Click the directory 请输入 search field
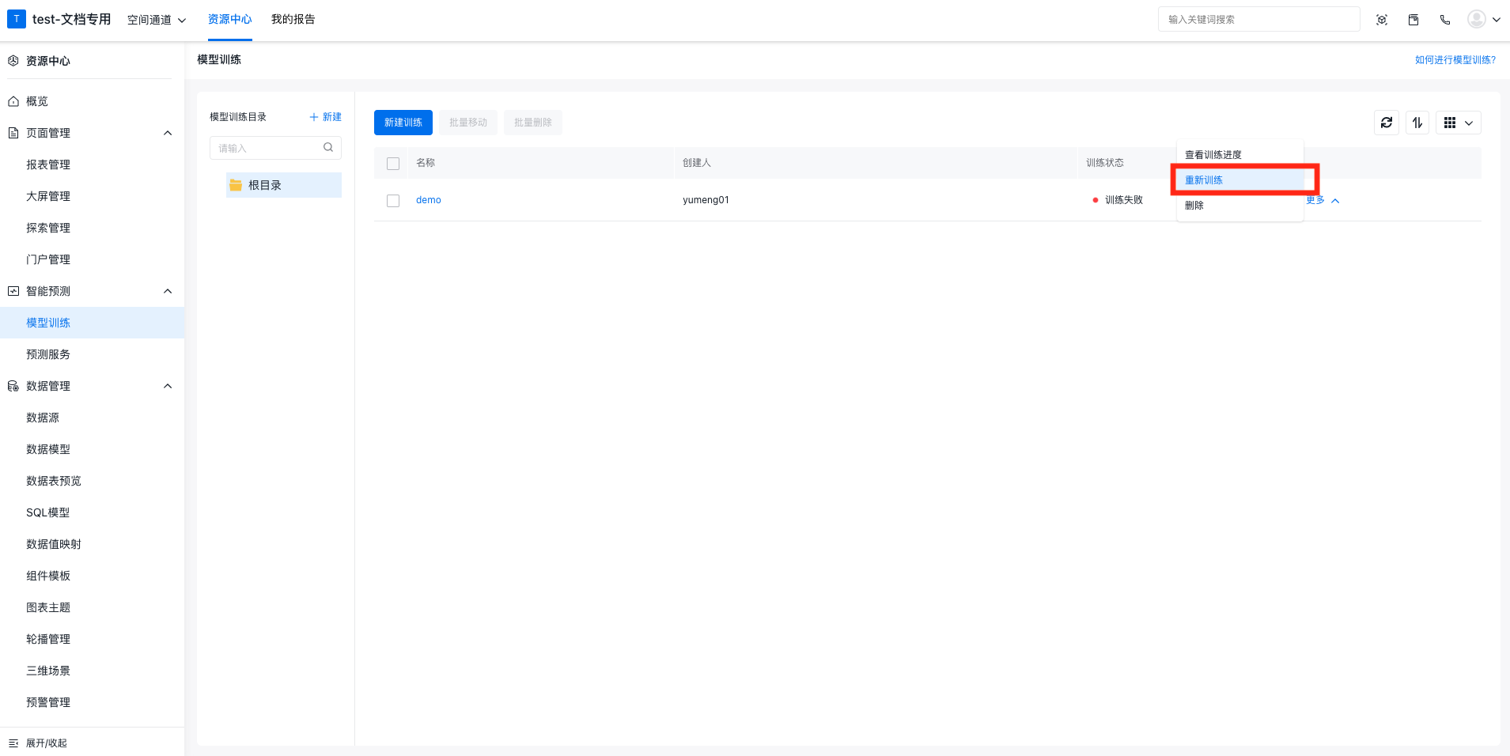Image resolution: width=1510 pixels, height=756 pixels. pos(275,148)
